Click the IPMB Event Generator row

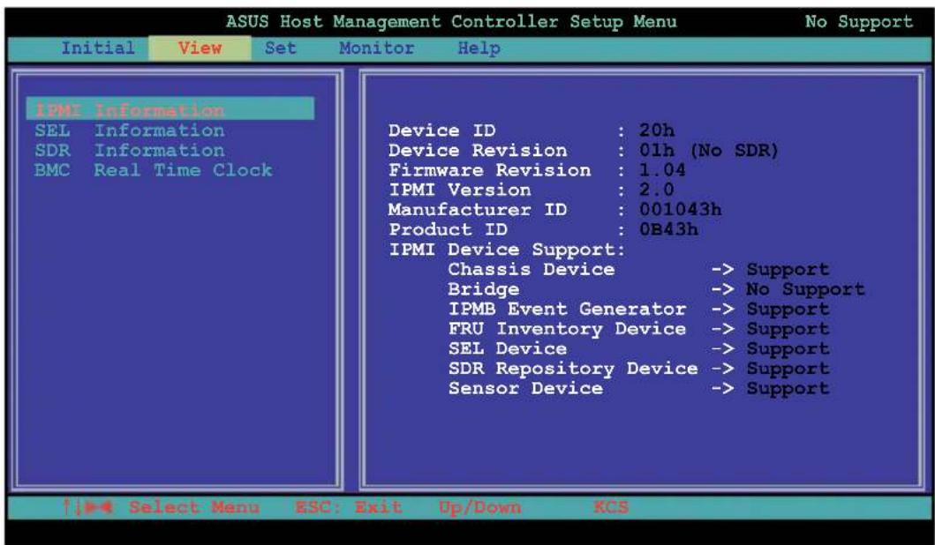[x=638, y=310]
